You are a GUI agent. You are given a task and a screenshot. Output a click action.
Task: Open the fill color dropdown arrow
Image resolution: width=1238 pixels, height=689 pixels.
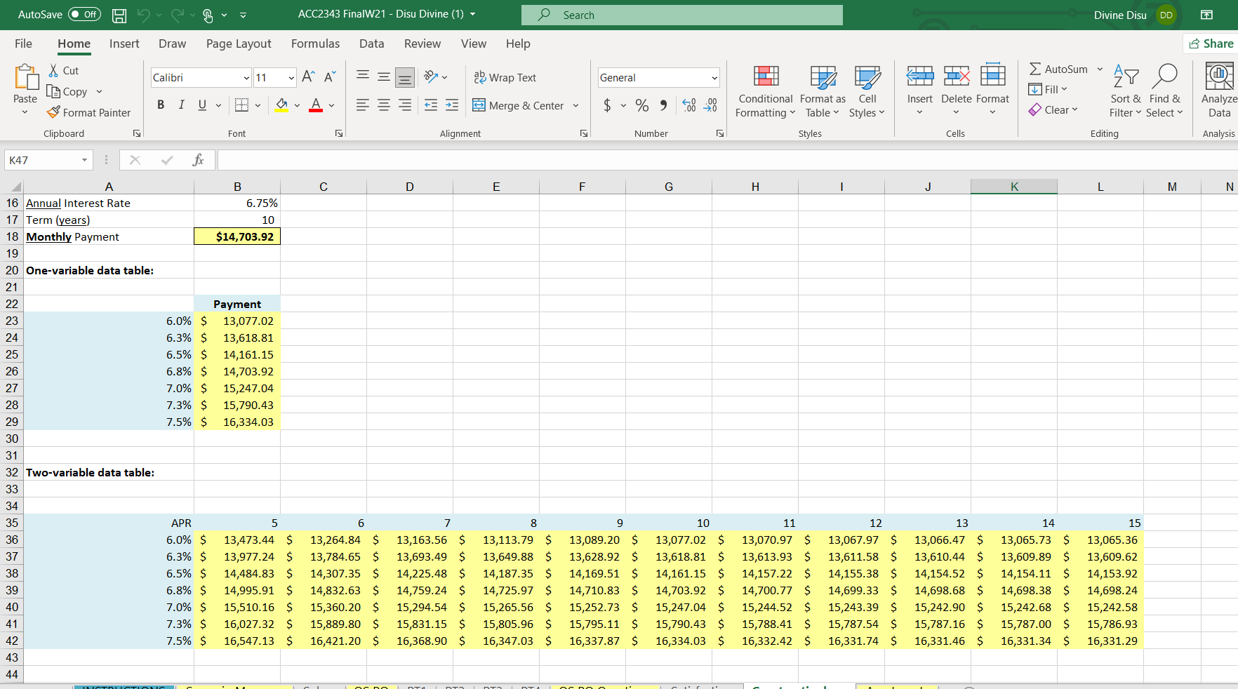[x=296, y=105]
